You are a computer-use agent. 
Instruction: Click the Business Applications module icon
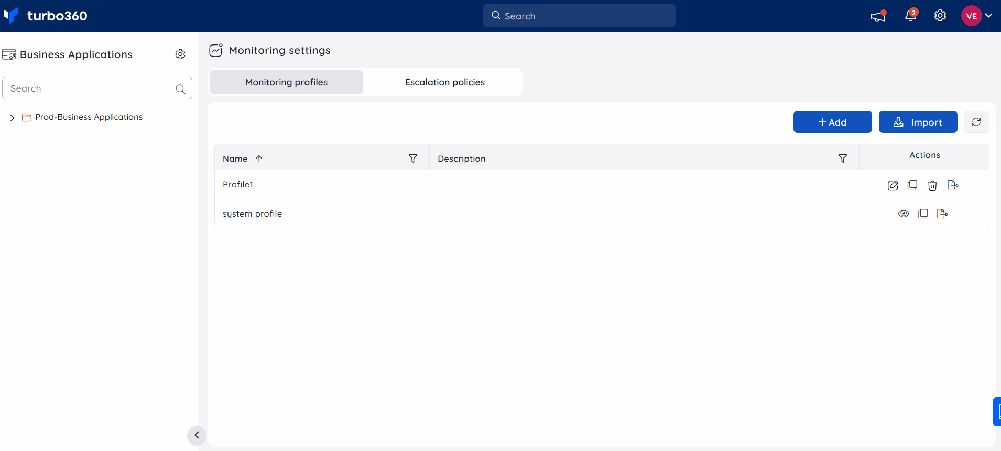point(9,54)
